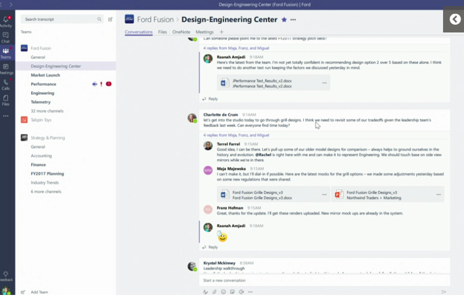Expand 6 more channels under Strategy & Planning

pos(46,191)
